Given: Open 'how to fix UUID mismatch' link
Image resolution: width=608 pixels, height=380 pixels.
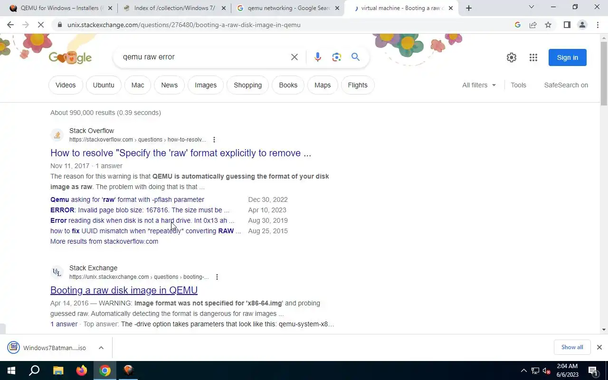Looking at the screenshot, I should coord(145,231).
